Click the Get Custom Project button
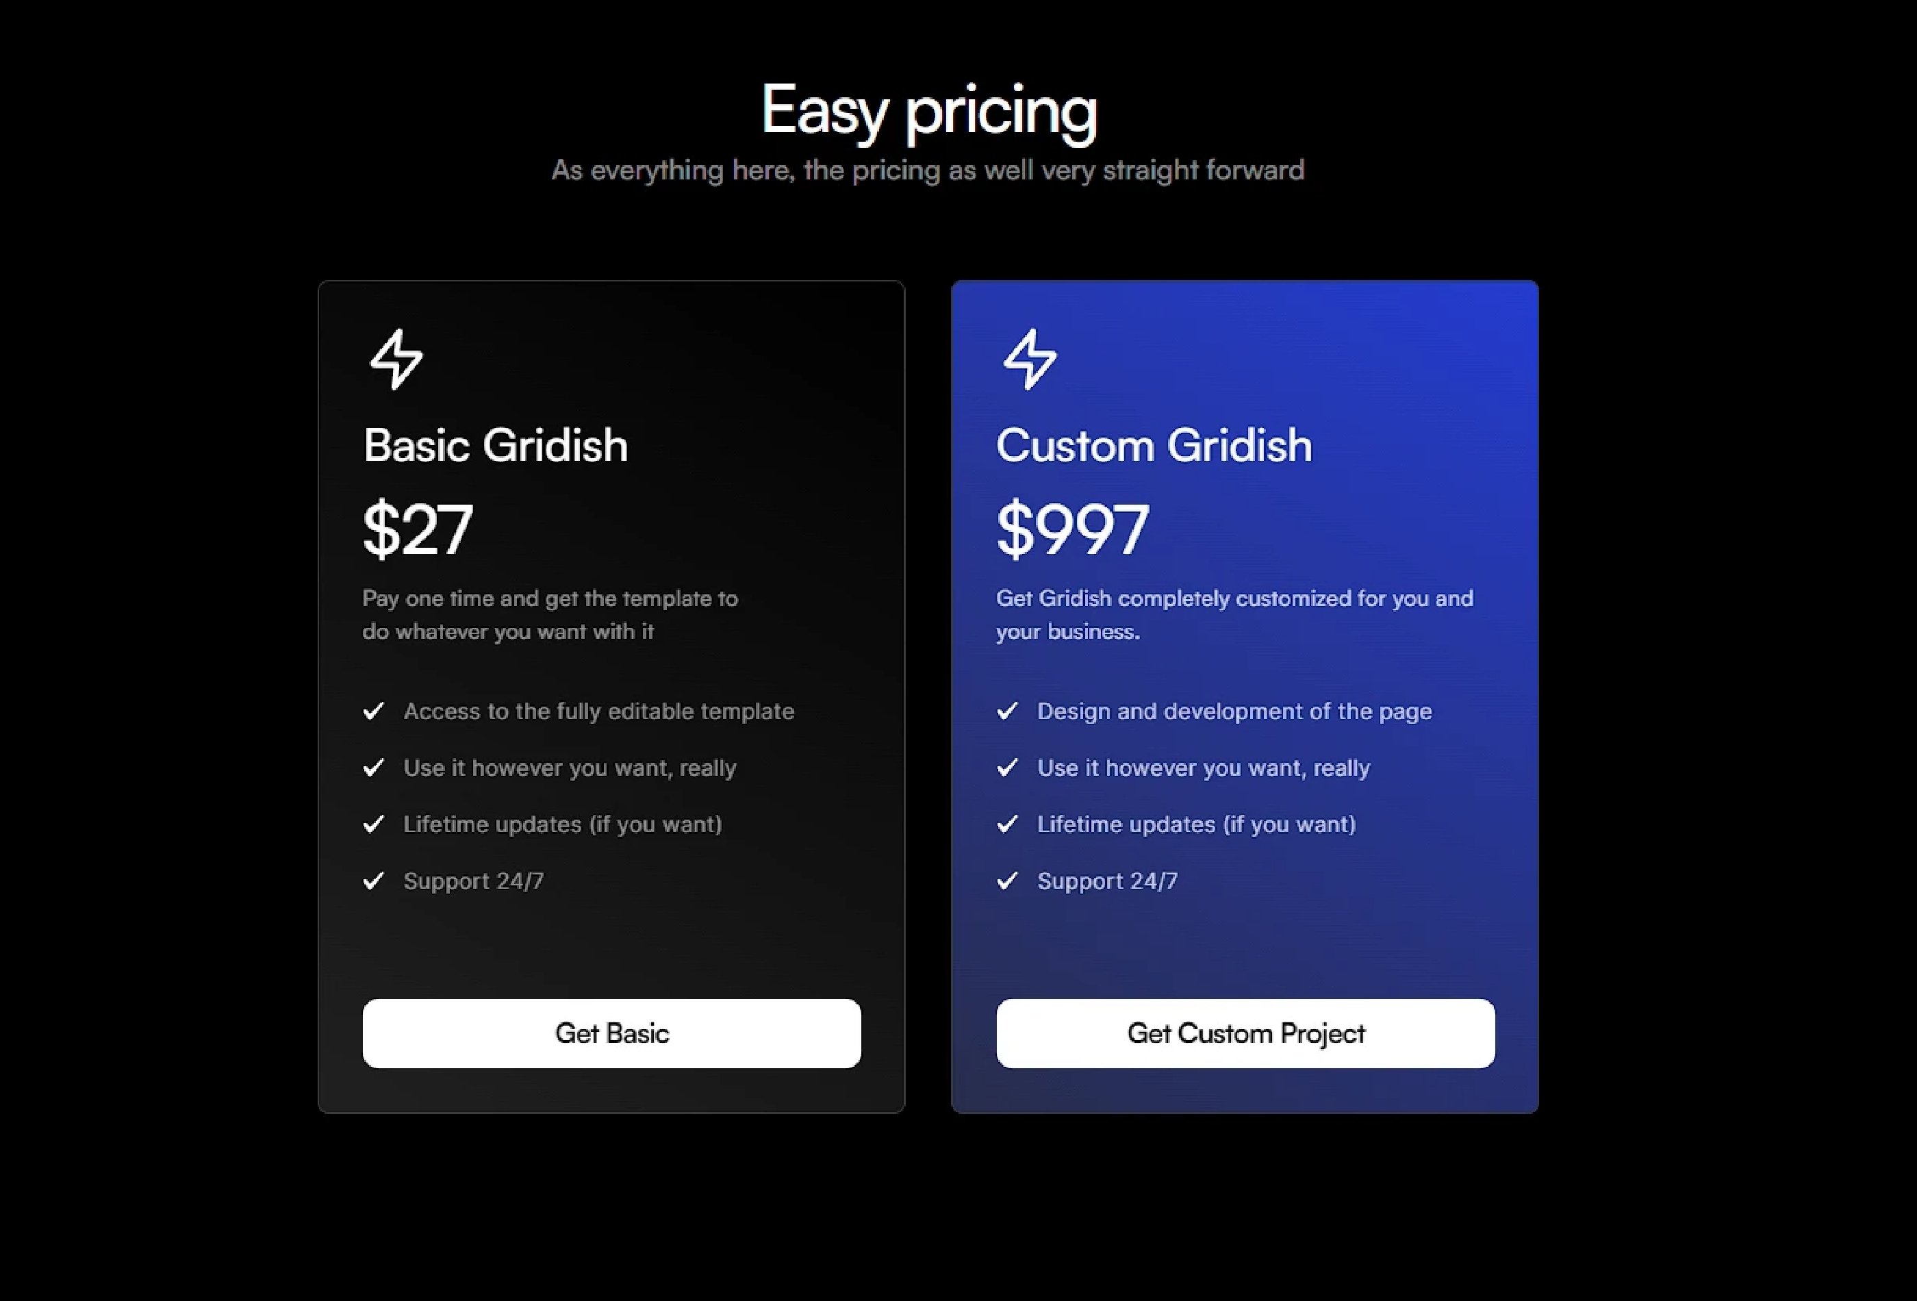1917x1301 pixels. tap(1245, 1033)
